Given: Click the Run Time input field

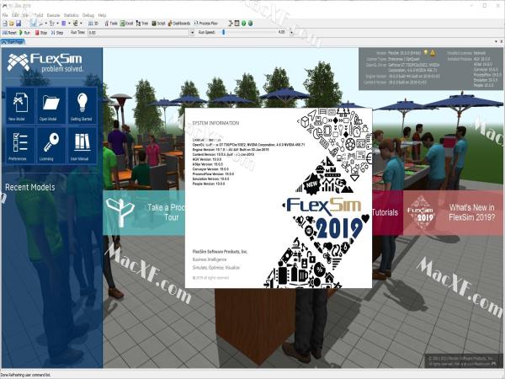Looking at the screenshot, I should click(139, 33).
